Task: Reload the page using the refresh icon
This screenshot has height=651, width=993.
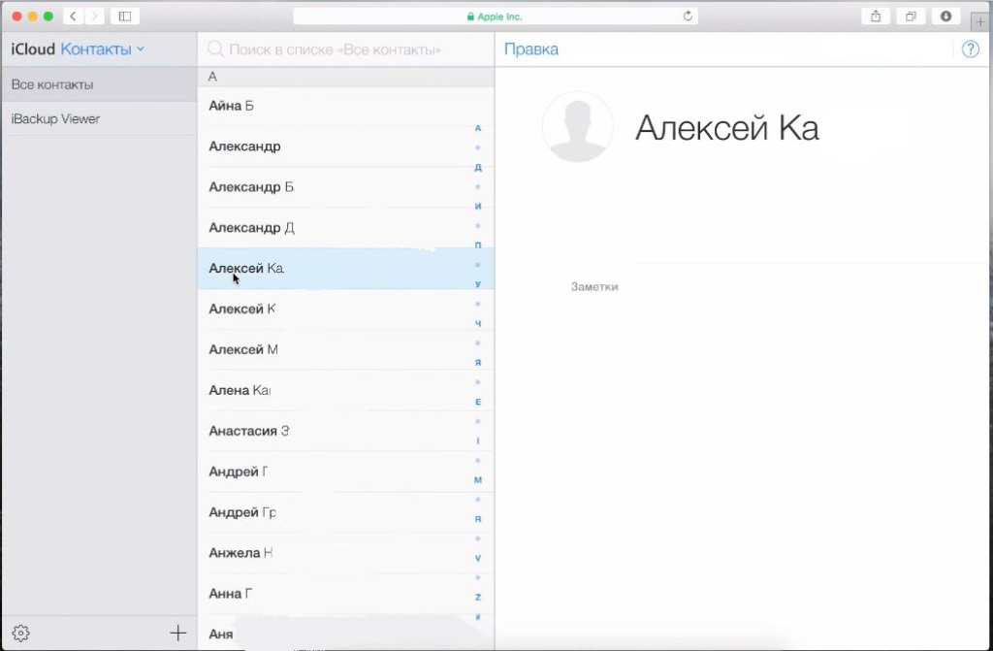Action: point(688,16)
